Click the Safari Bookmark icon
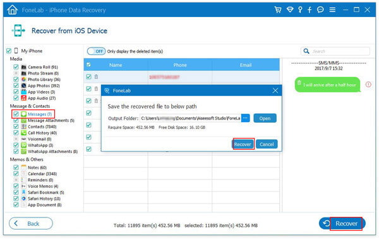Screen dimensions: 379x239 tap(24, 192)
